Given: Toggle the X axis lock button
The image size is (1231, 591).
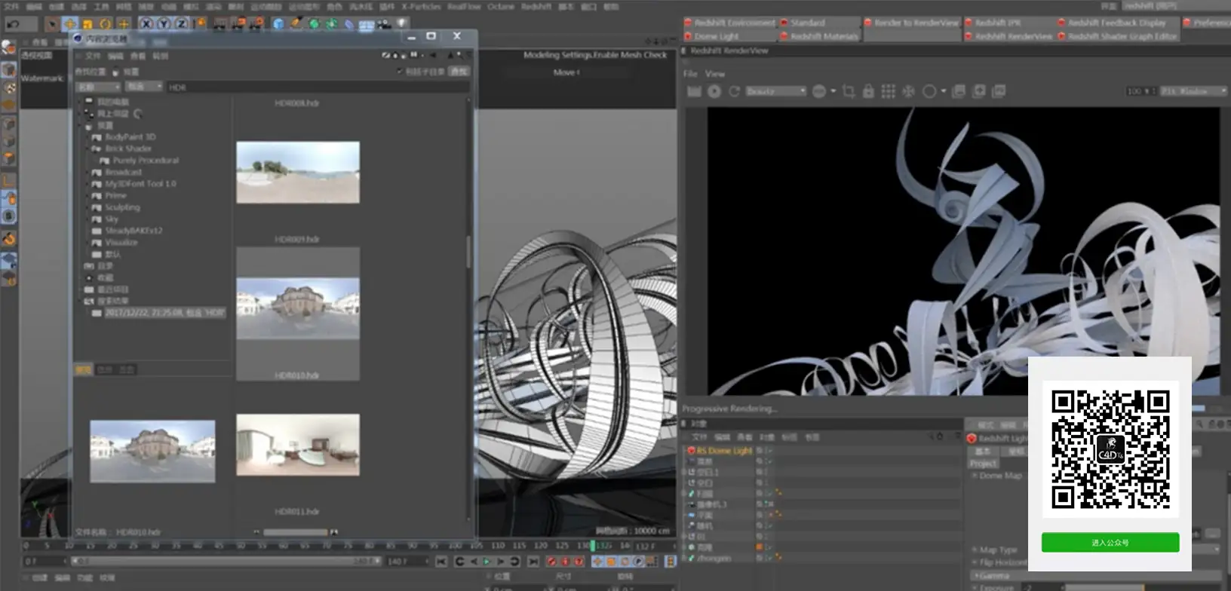Looking at the screenshot, I should point(146,24).
